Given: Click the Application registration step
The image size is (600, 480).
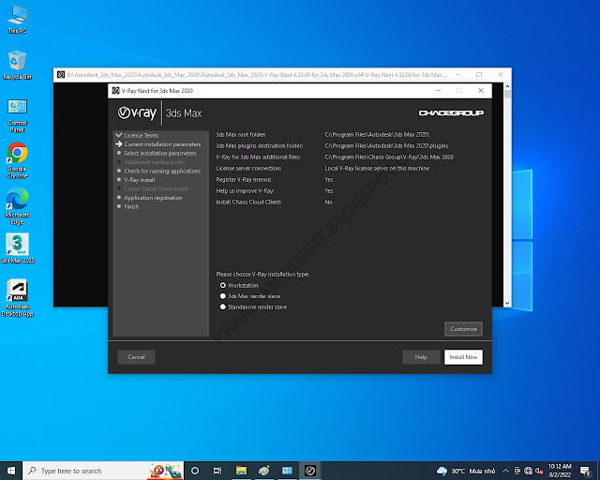Looking at the screenshot, I should click(x=153, y=198).
